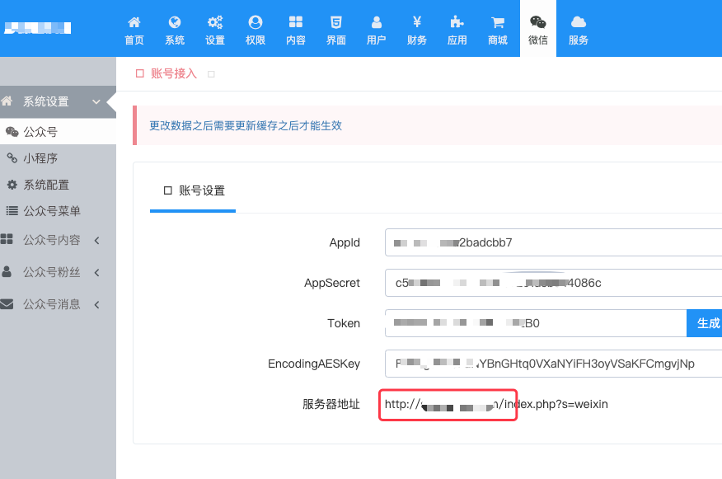Click the WeChat icon beside 公众号 in sidebar
This screenshot has width=722, height=479.
[12, 132]
